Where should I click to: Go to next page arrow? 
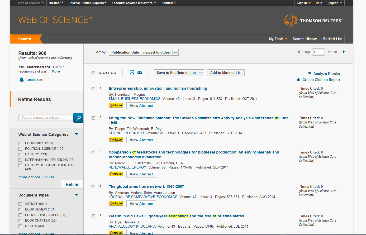click(344, 52)
